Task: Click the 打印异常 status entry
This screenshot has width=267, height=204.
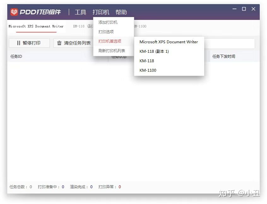Action: coord(110,187)
